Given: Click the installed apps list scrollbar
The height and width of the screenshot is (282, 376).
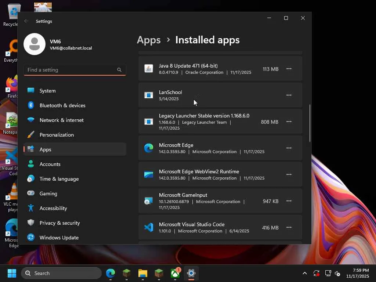Looking at the screenshot, I should click(310, 123).
